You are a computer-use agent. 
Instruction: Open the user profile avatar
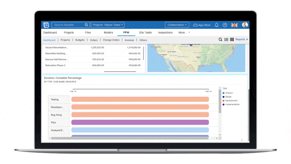245,25
